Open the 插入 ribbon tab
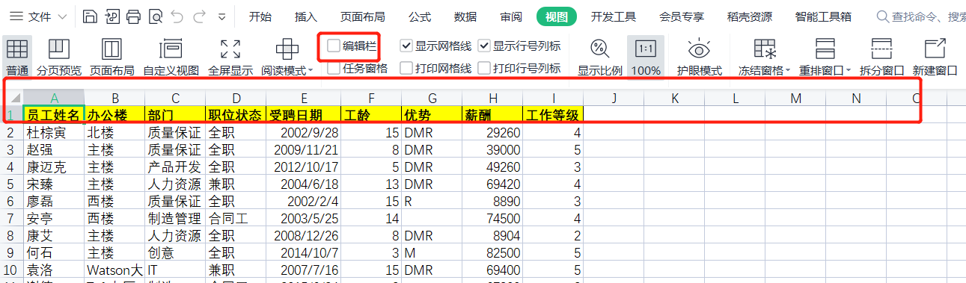 point(306,16)
